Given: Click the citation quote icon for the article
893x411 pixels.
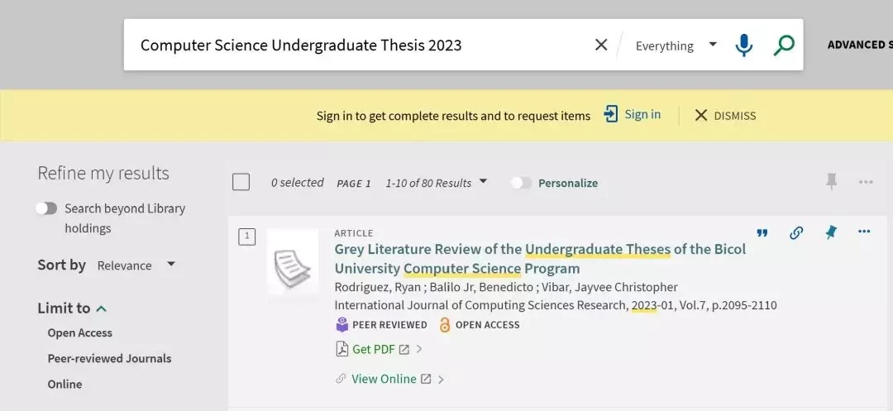Looking at the screenshot, I should click(762, 232).
